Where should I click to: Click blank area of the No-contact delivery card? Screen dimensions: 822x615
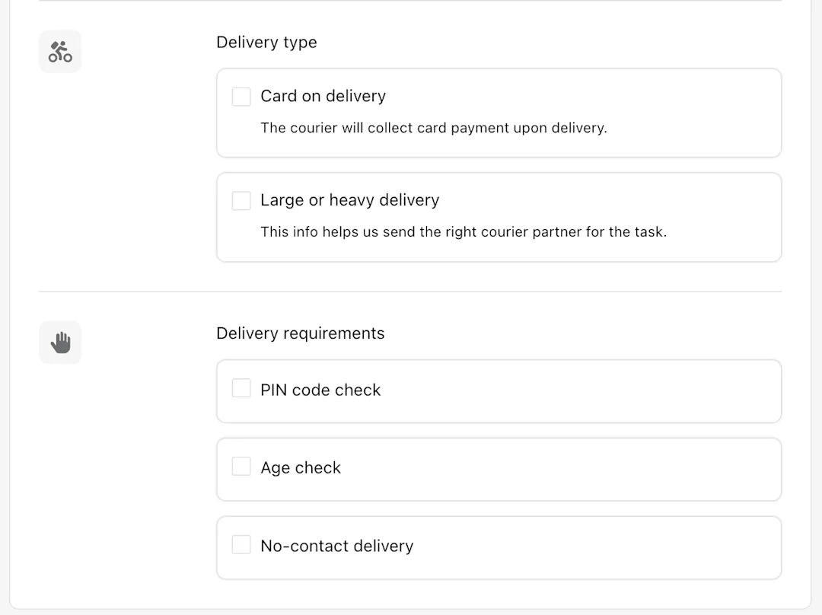click(x=577, y=547)
